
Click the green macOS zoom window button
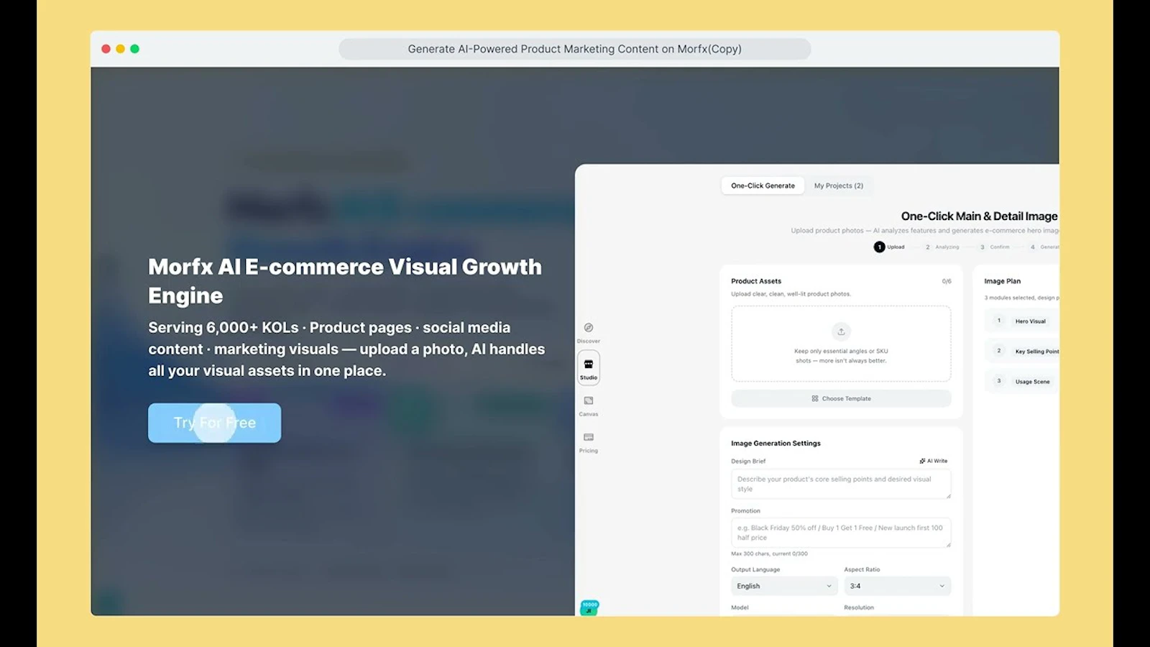click(134, 49)
